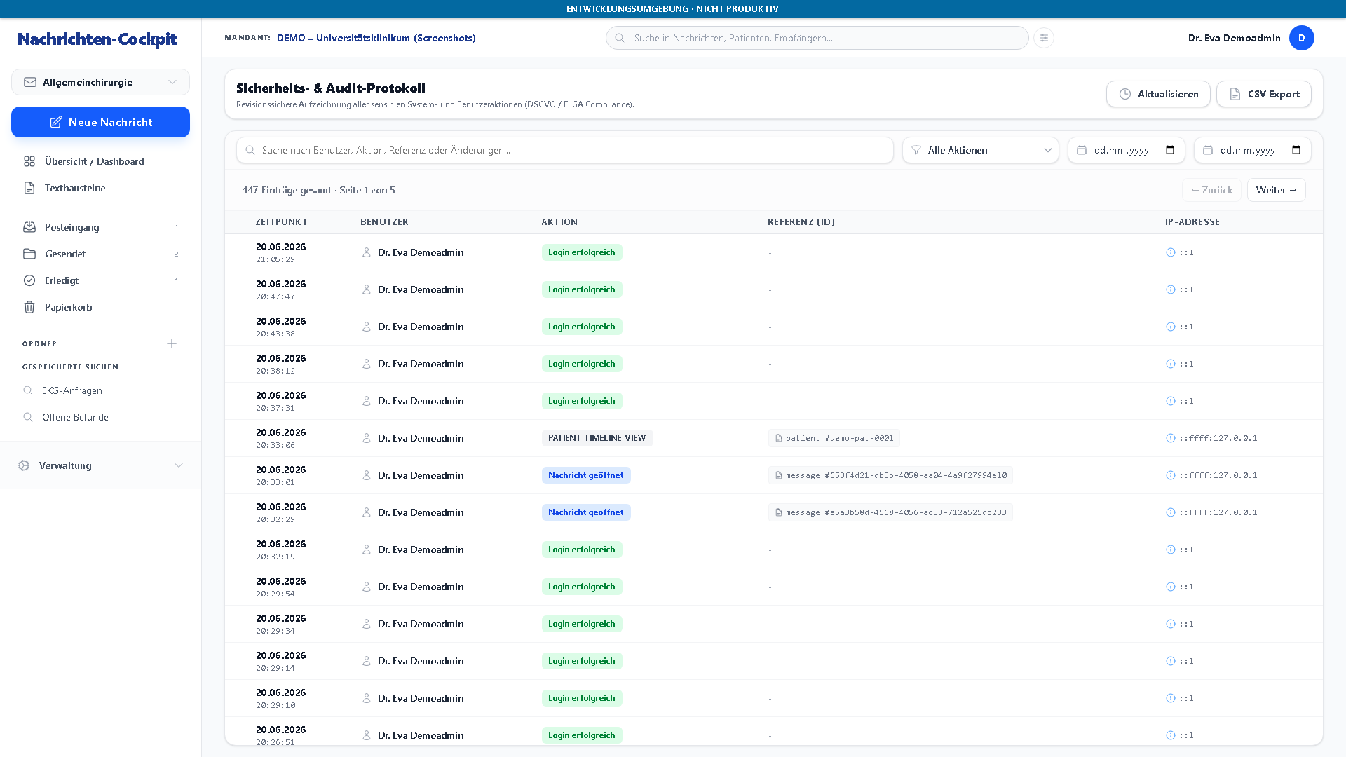Click the user icon in the 20:37:31 row
The image size is (1346, 757).
[x=366, y=401]
